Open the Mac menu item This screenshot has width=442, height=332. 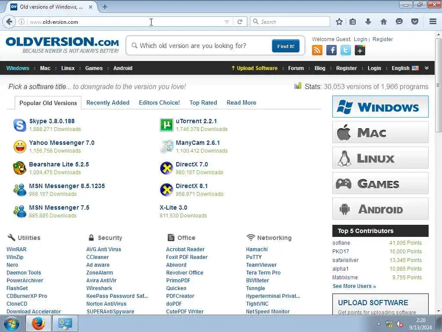pos(45,68)
